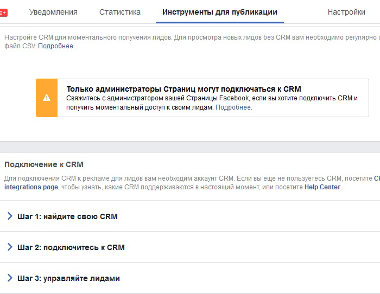This screenshot has height=294, width=380.
Task: Visit the Help Center link
Action: click(x=322, y=187)
